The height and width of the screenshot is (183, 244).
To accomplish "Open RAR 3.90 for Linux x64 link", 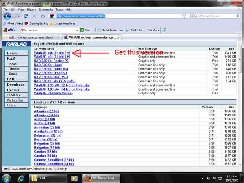I will point(51,69).
